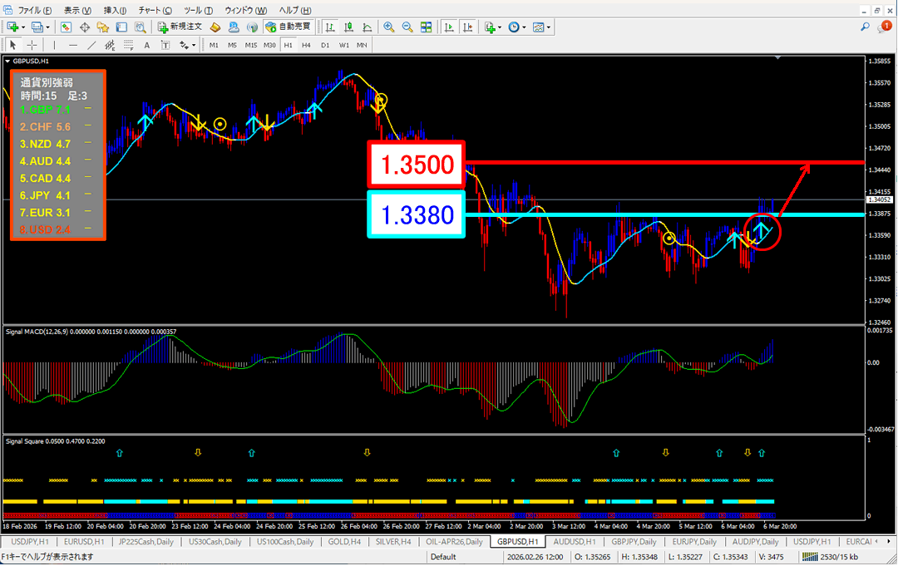Open the チャート (Chart) menu

tap(155, 10)
